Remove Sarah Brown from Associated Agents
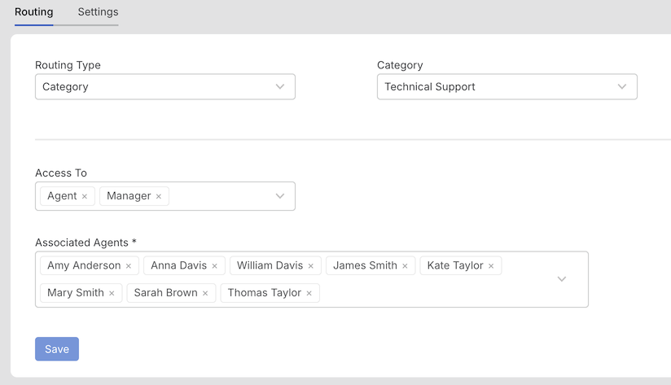Screen dimensions: 671x385 tap(205, 294)
